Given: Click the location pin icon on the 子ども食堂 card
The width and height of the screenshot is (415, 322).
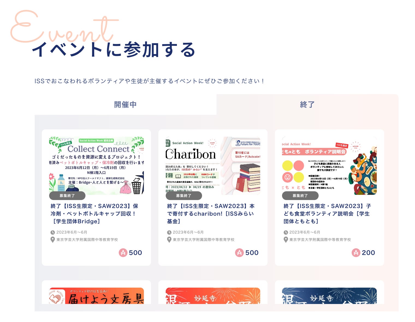Looking at the screenshot, I should 286,240.
